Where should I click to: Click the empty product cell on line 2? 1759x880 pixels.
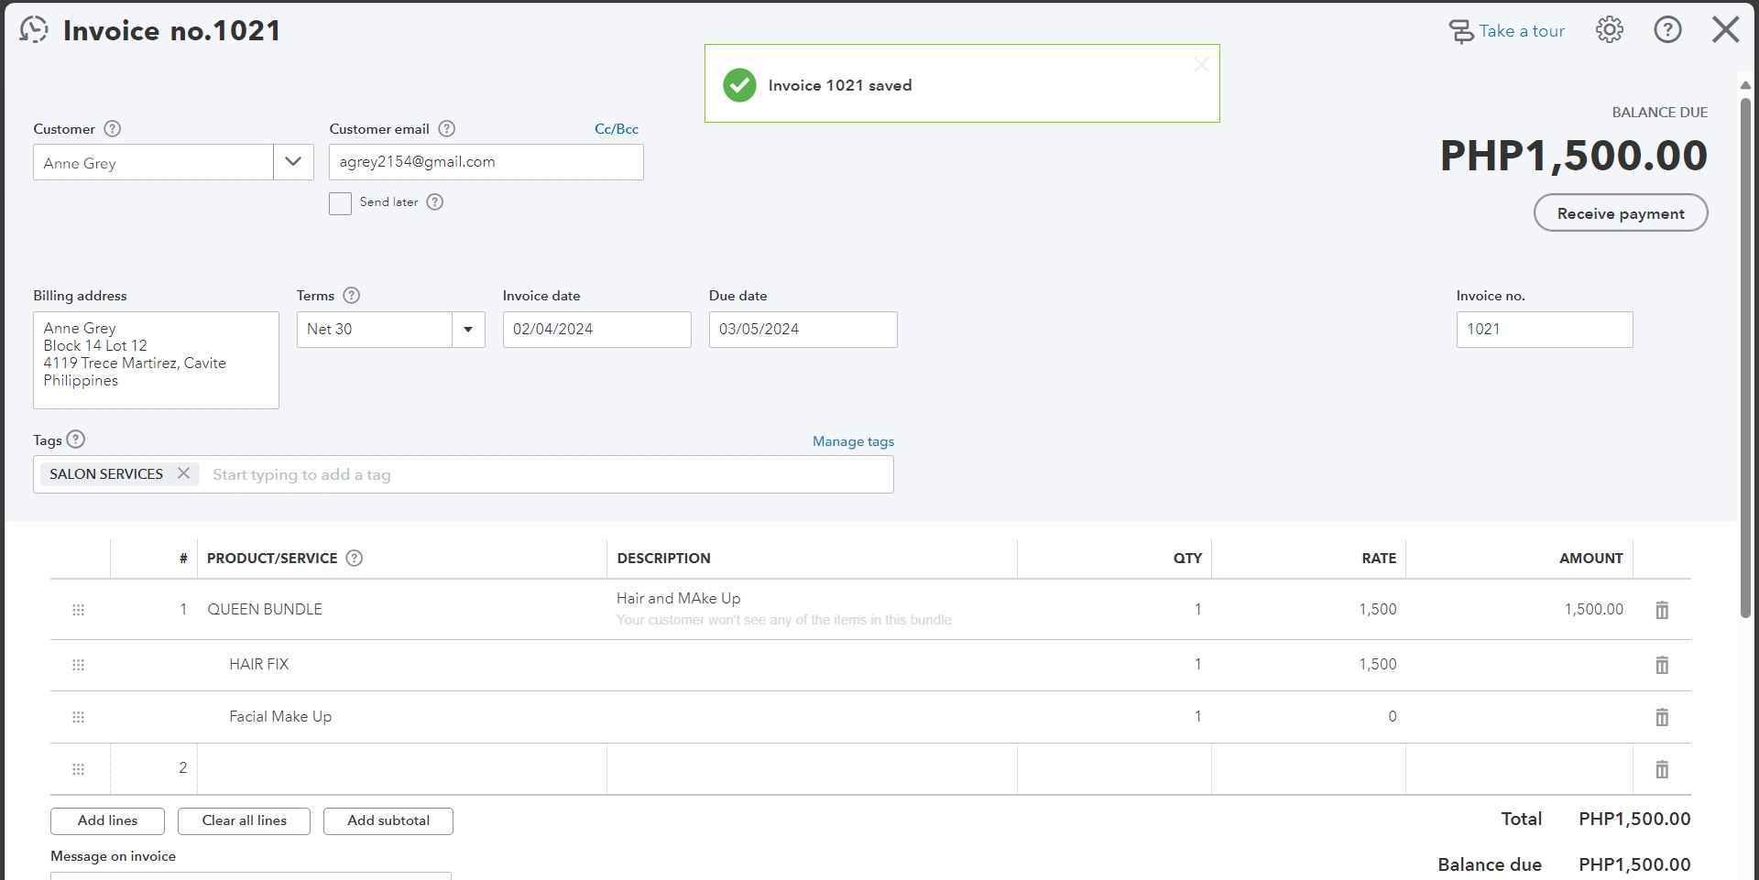pyautogui.click(x=402, y=769)
